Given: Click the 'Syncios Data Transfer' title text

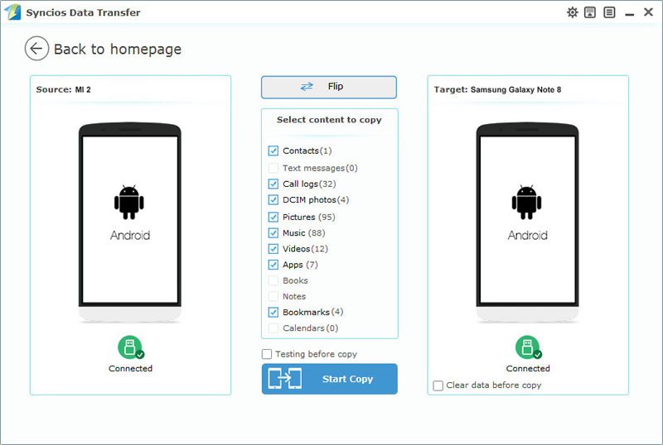Looking at the screenshot, I should 83,12.
